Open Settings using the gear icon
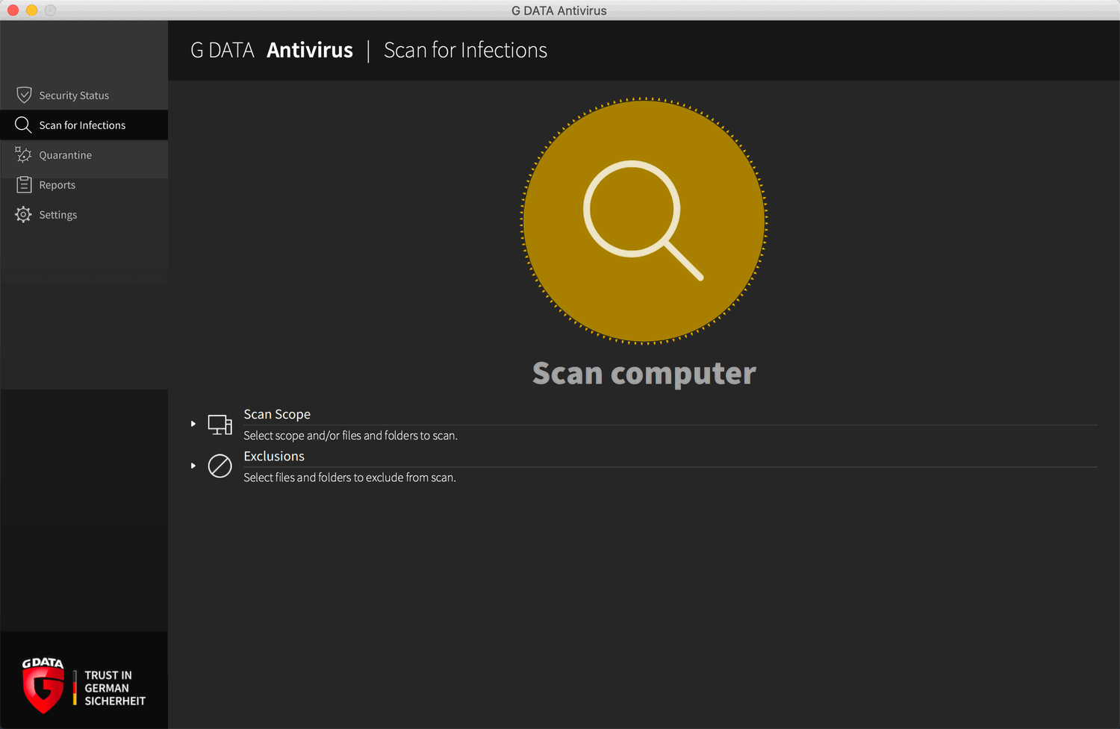1120x729 pixels. (23, 215)
